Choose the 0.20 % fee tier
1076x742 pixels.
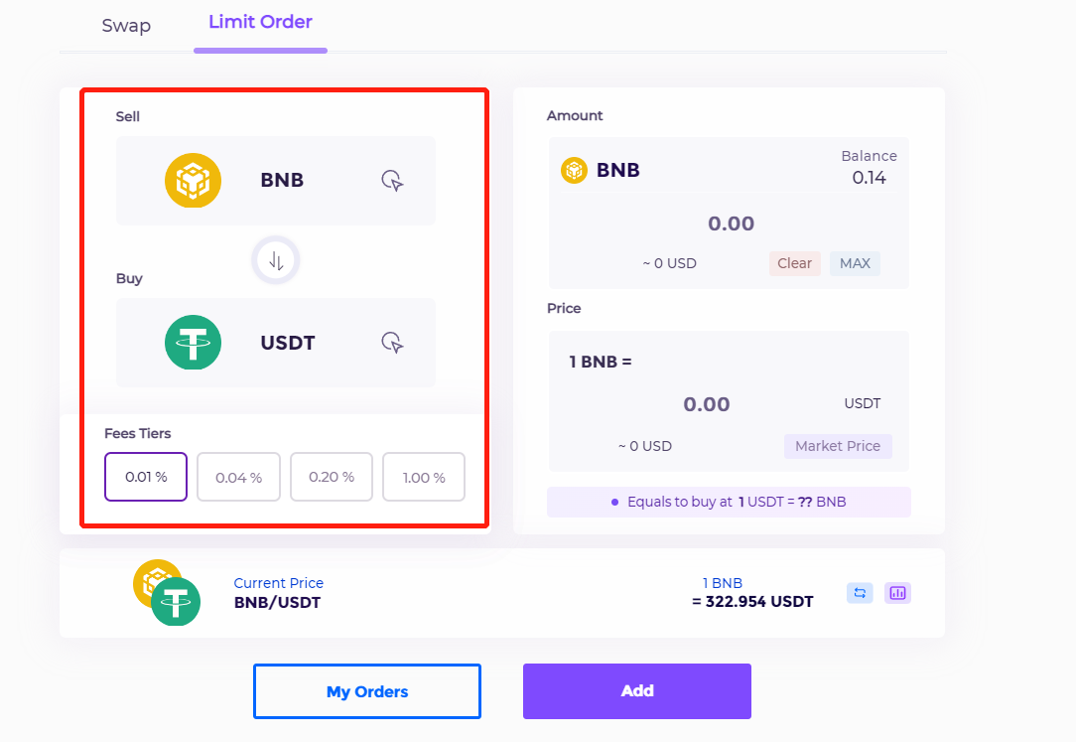(332, 477)
